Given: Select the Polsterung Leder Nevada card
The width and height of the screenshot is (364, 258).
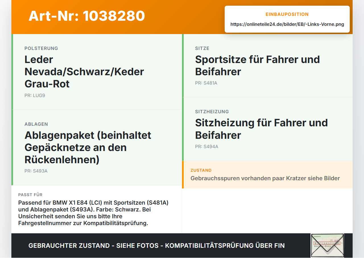Looking at the screenshot, I should pyautogui.click(x=97, y=72).
